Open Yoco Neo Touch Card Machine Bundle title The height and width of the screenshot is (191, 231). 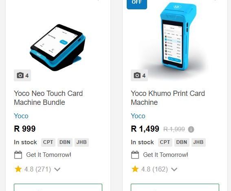[48, 98]
